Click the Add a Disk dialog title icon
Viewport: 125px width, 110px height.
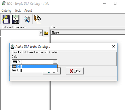(12, 47)
